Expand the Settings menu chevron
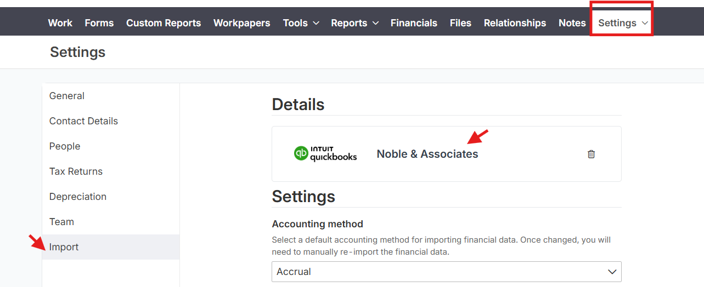 coord(645,23)
